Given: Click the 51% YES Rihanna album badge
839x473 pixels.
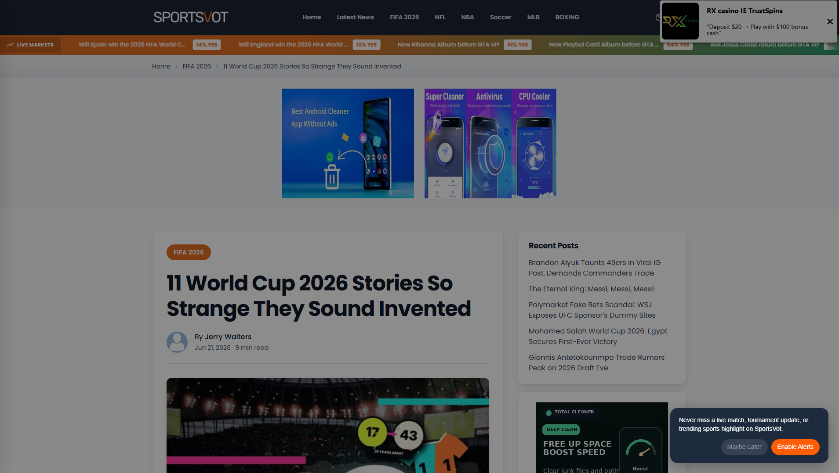Looking at the screenshot, I should point(517,45).
